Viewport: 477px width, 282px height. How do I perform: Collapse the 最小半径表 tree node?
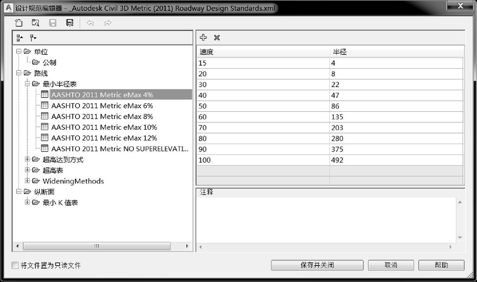coord(27,84)
